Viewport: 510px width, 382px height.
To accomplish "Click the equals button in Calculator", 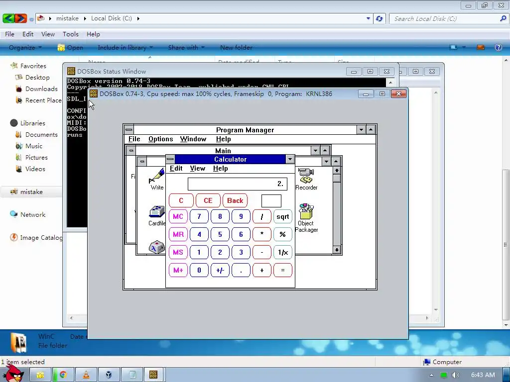I will point(283,270).
